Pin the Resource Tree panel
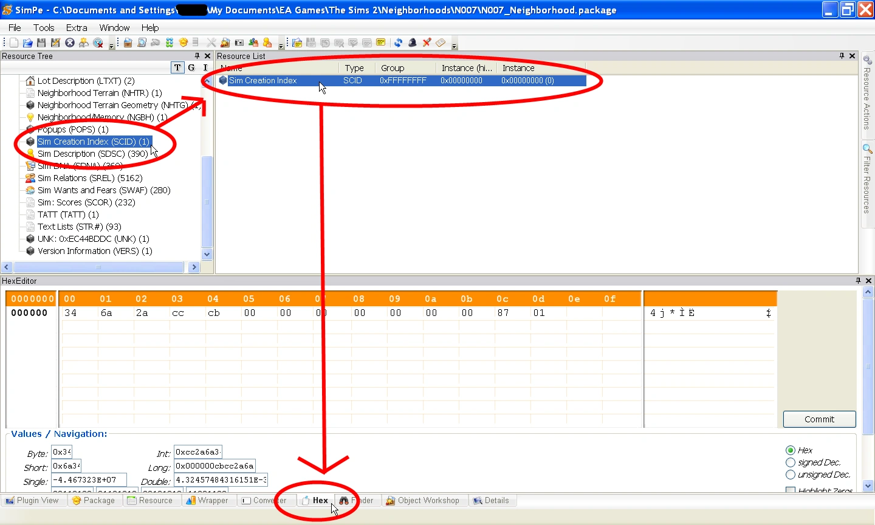 pos(197,56)
